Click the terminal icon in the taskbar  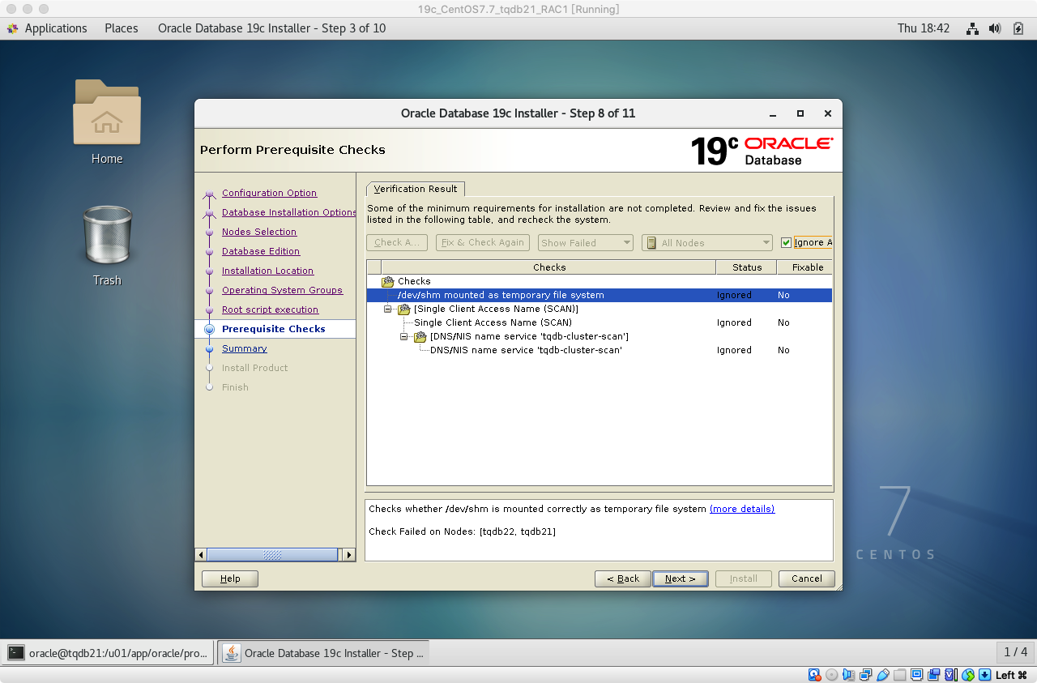[16, 652]
